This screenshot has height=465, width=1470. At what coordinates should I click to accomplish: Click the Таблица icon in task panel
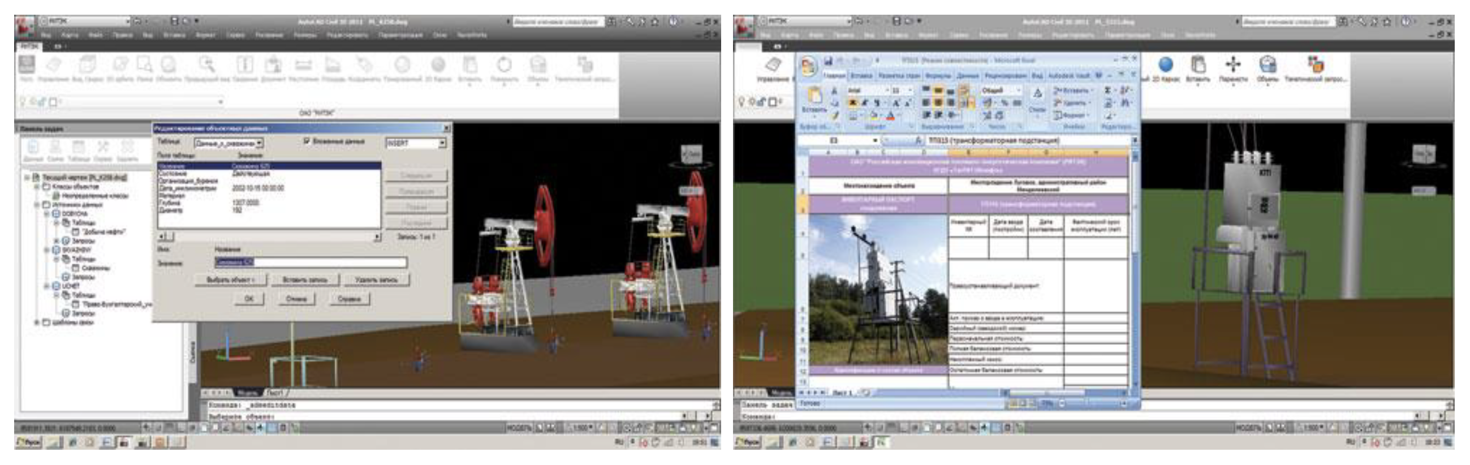(79, 147)
